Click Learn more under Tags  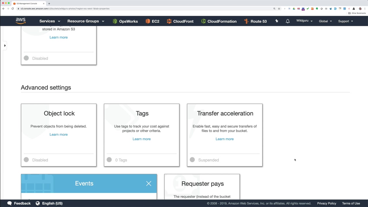(x=141, y=139)
